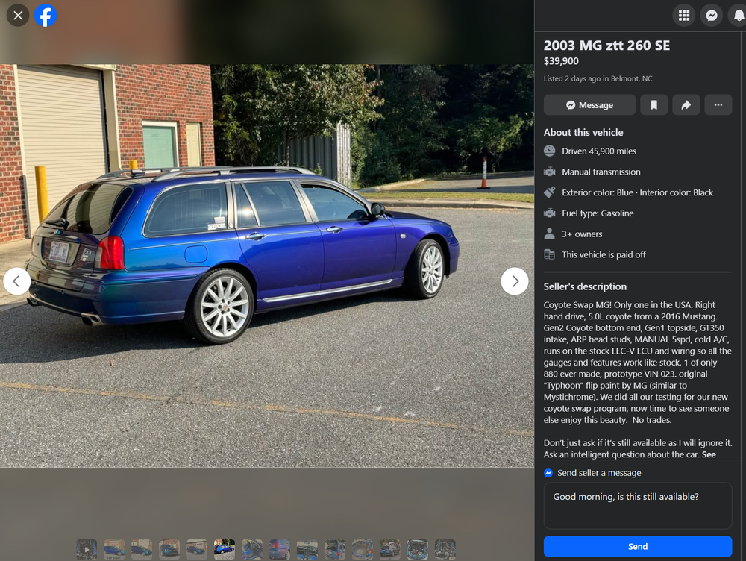
Task: Open Facebook home via logo icon
Action: (x=46, y=16)
